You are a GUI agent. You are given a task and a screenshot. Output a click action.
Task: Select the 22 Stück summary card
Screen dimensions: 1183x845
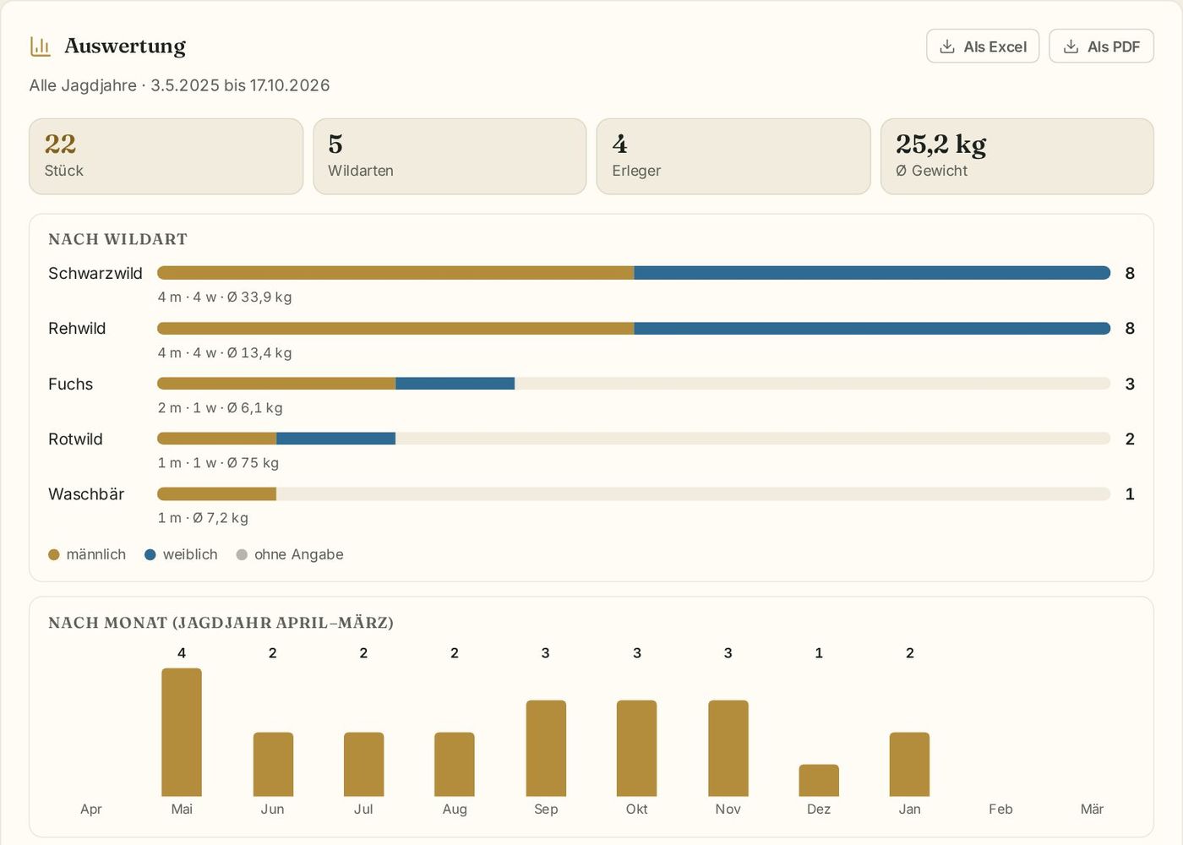click(166, 156)
